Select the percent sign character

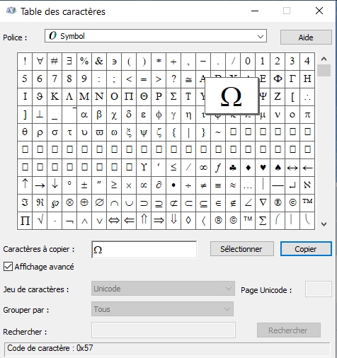tap(84, 62)
